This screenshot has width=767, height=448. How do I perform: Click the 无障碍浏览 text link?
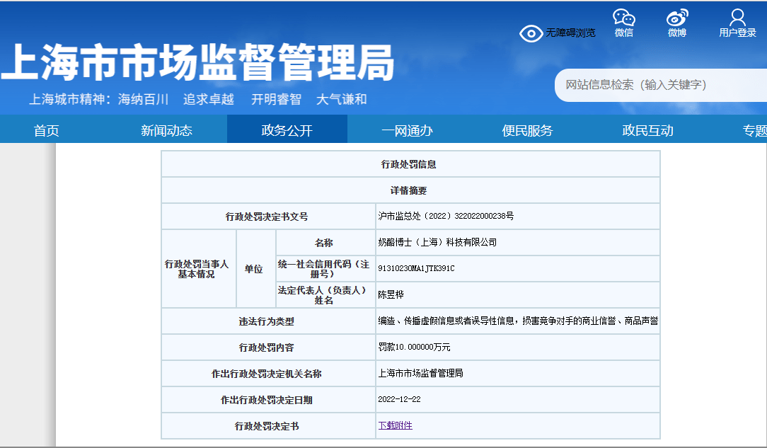570,33
